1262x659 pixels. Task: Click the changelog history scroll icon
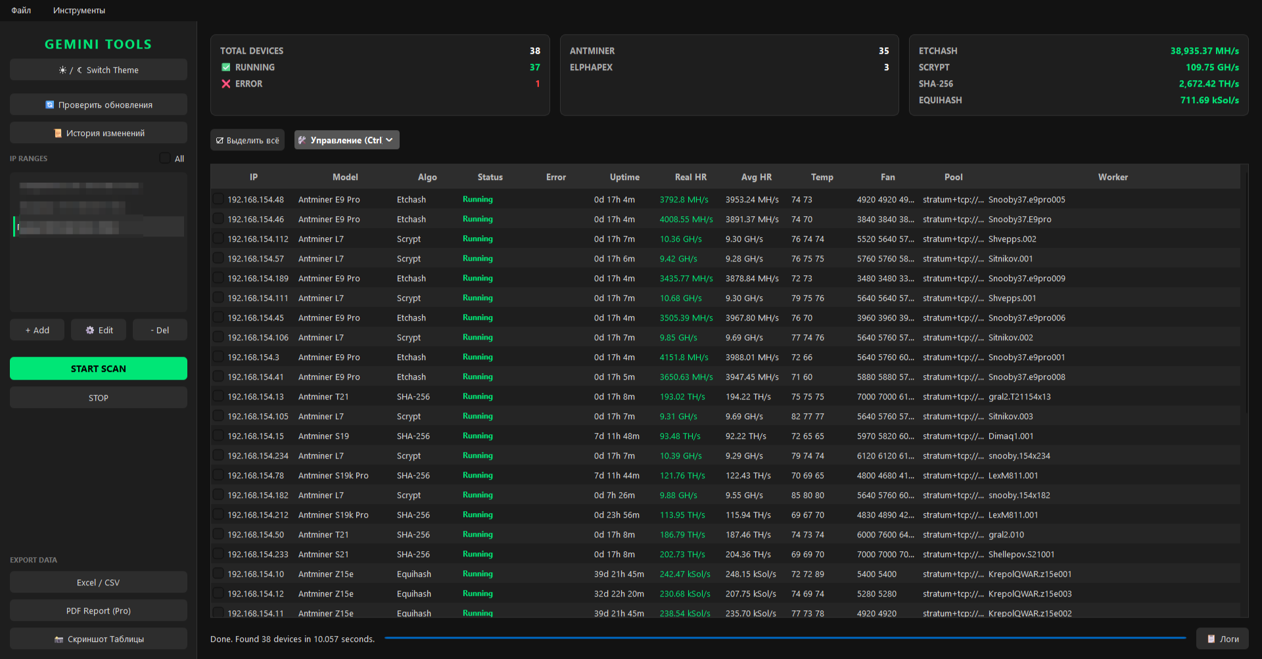click(x=57, y=133)
